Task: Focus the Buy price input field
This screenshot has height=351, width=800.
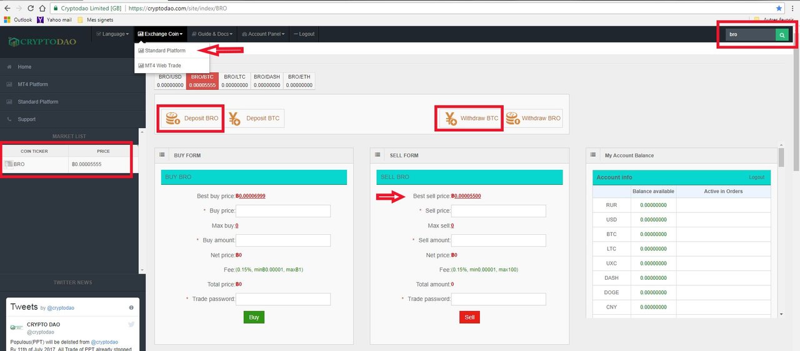Action: [x=283, y=211]
